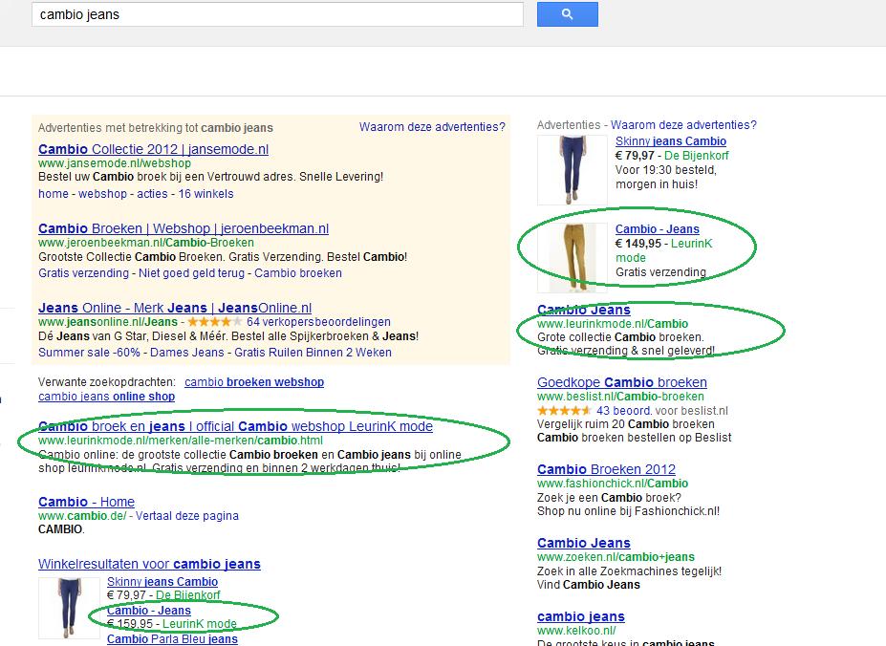Click the mustard yellow trousers product thumbnail
This screenshot has width=886, height=646.
tap(572, 258)
